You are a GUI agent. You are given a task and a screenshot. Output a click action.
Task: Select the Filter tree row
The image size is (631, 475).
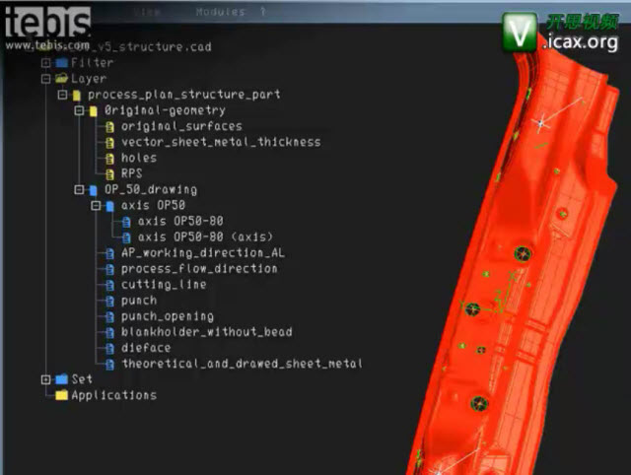coord(92,63)
